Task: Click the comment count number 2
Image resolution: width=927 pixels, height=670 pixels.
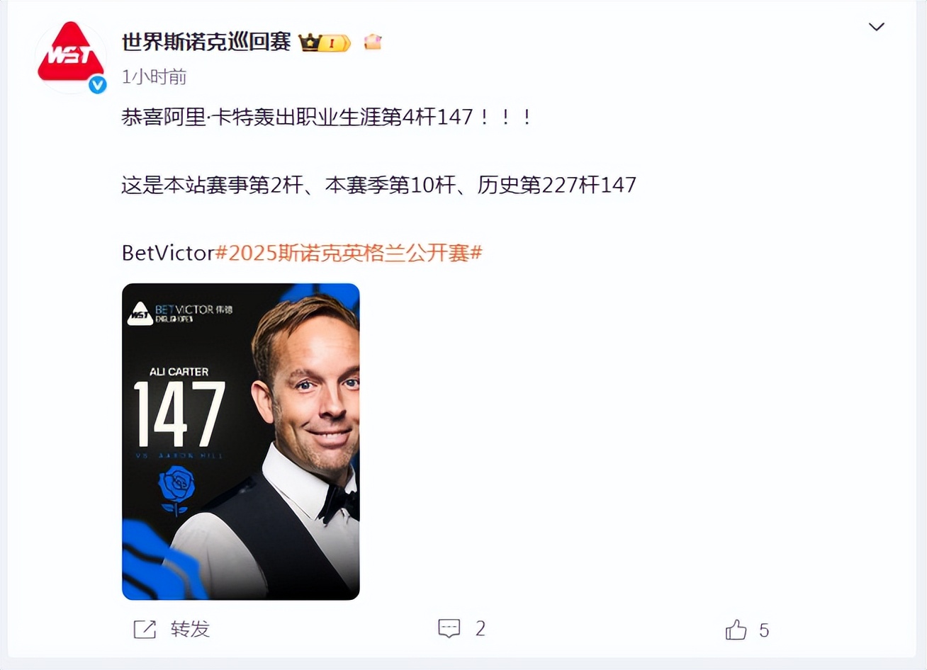Action: tap(481, 628)
